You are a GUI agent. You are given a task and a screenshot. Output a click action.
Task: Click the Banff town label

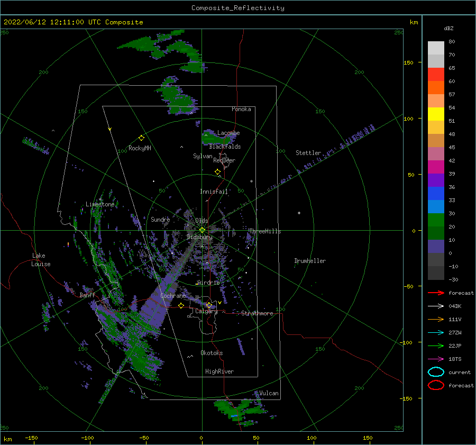coord(87,295)
